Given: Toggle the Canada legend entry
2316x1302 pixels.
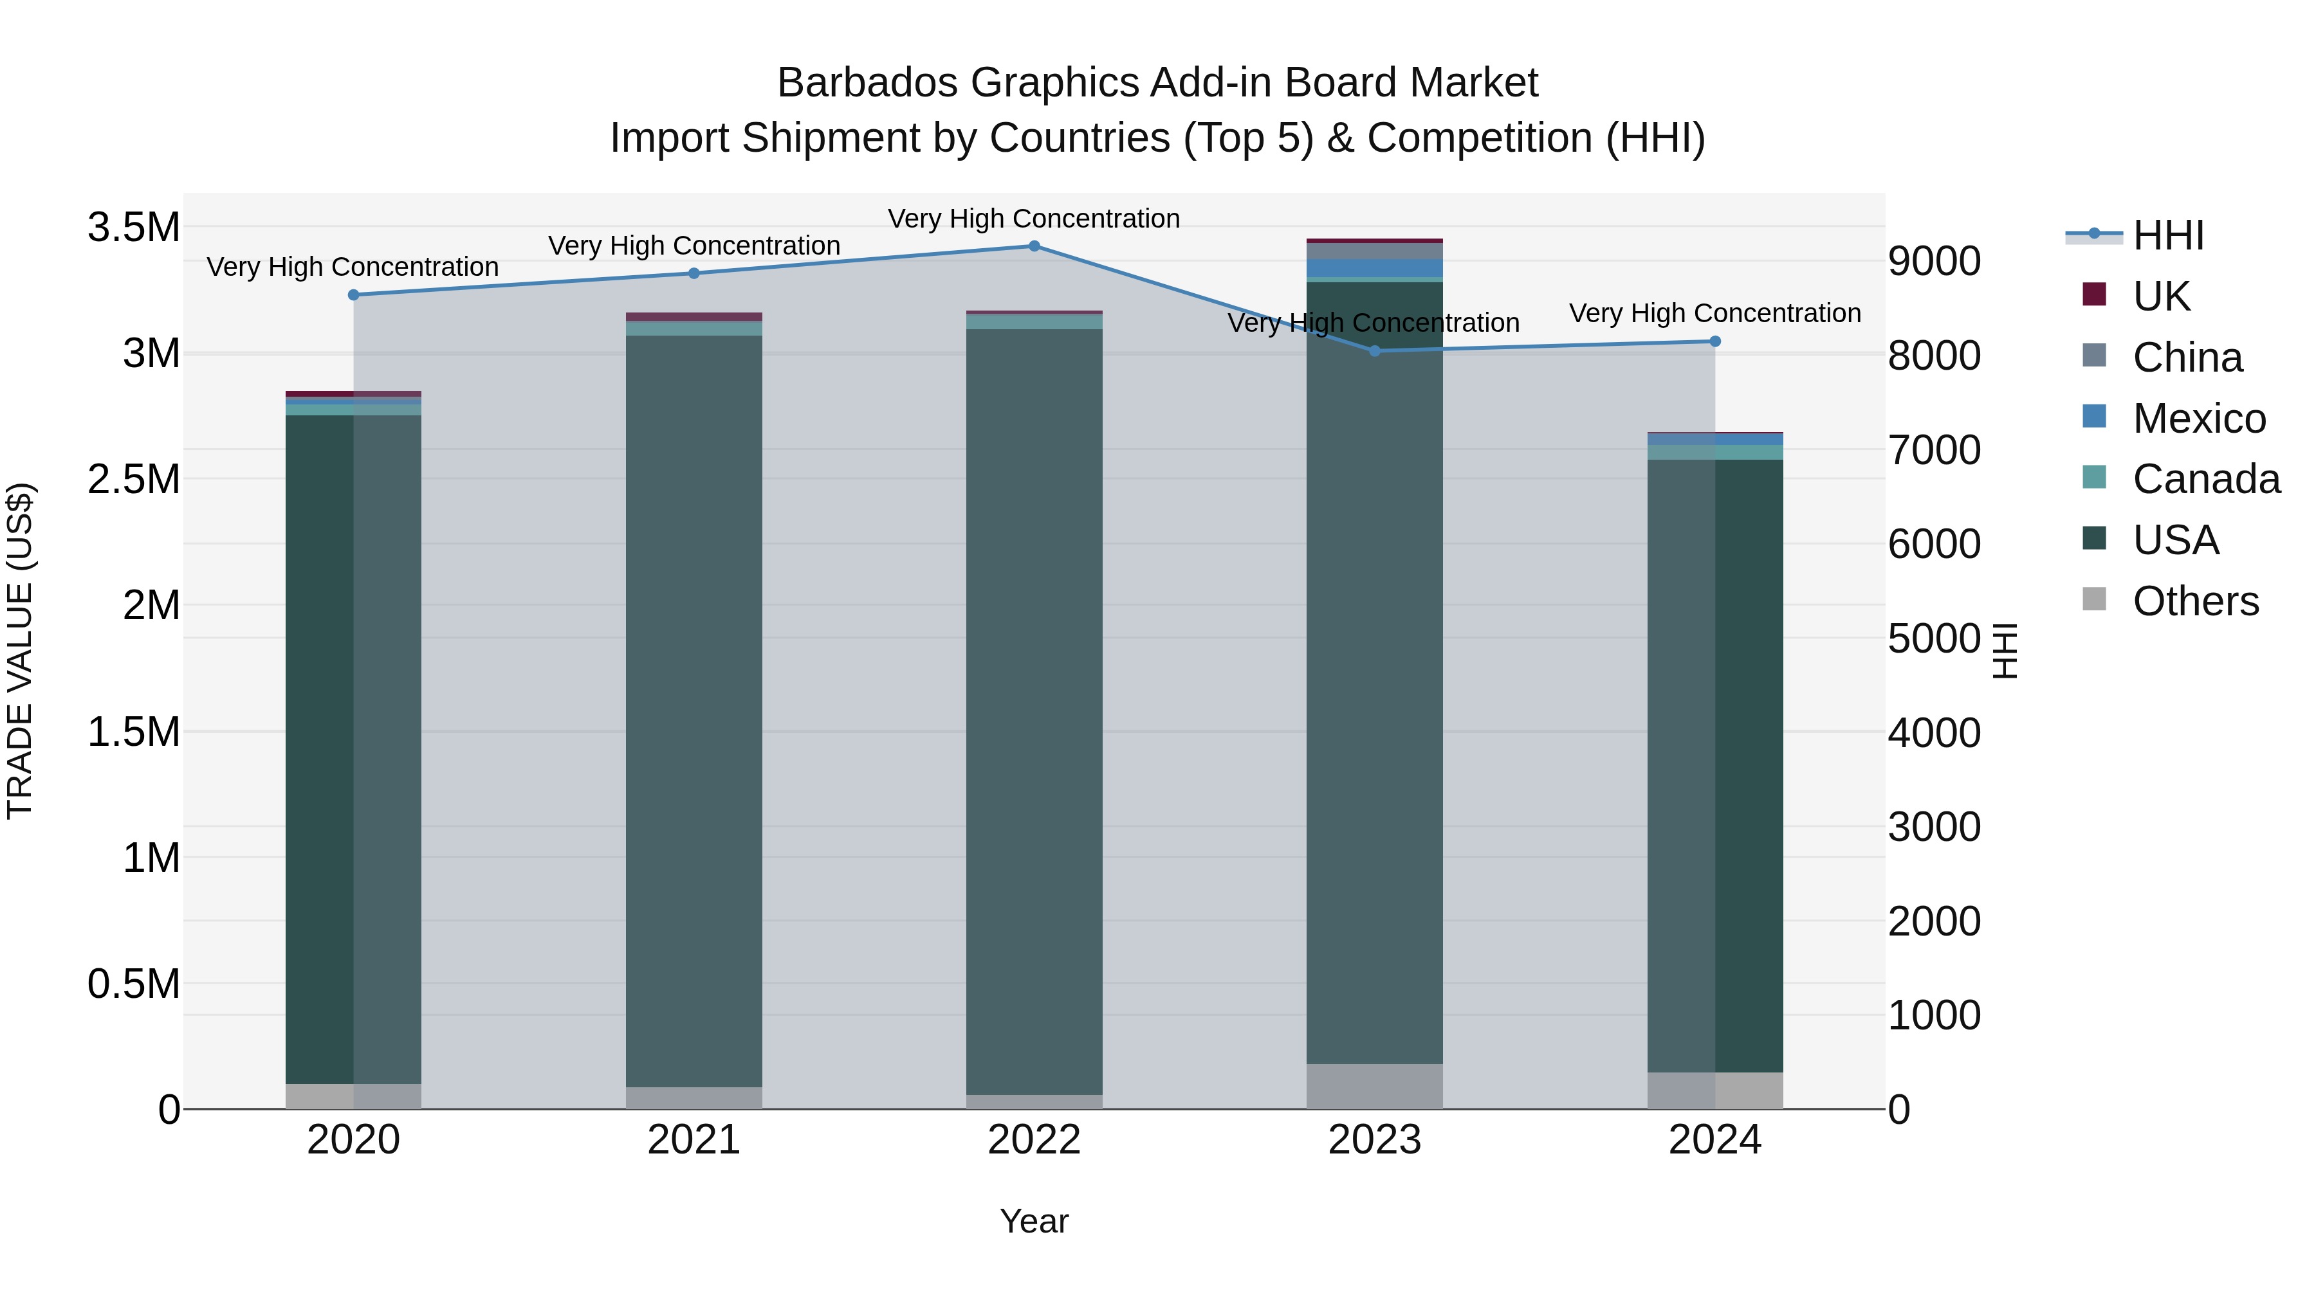Looking at the screenshot, I should (2181, 479).
